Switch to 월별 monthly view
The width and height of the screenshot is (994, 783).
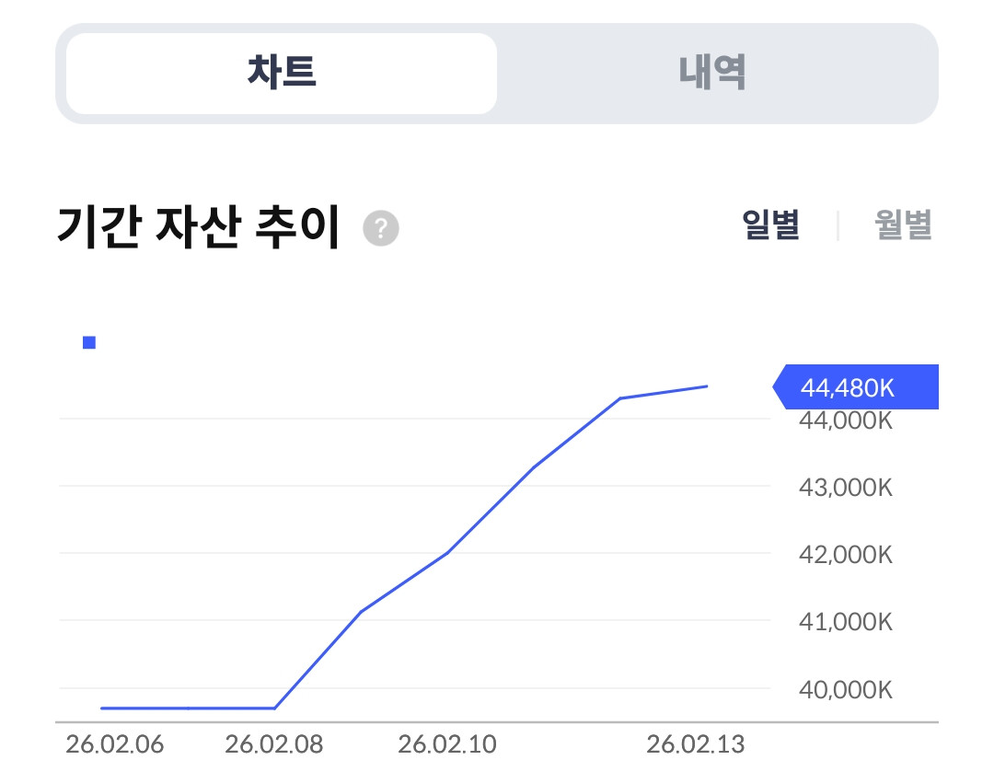pos(903,225)
